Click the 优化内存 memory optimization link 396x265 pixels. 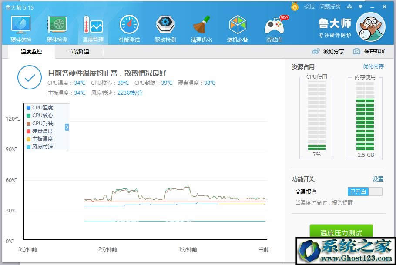[x=375, y=65]
